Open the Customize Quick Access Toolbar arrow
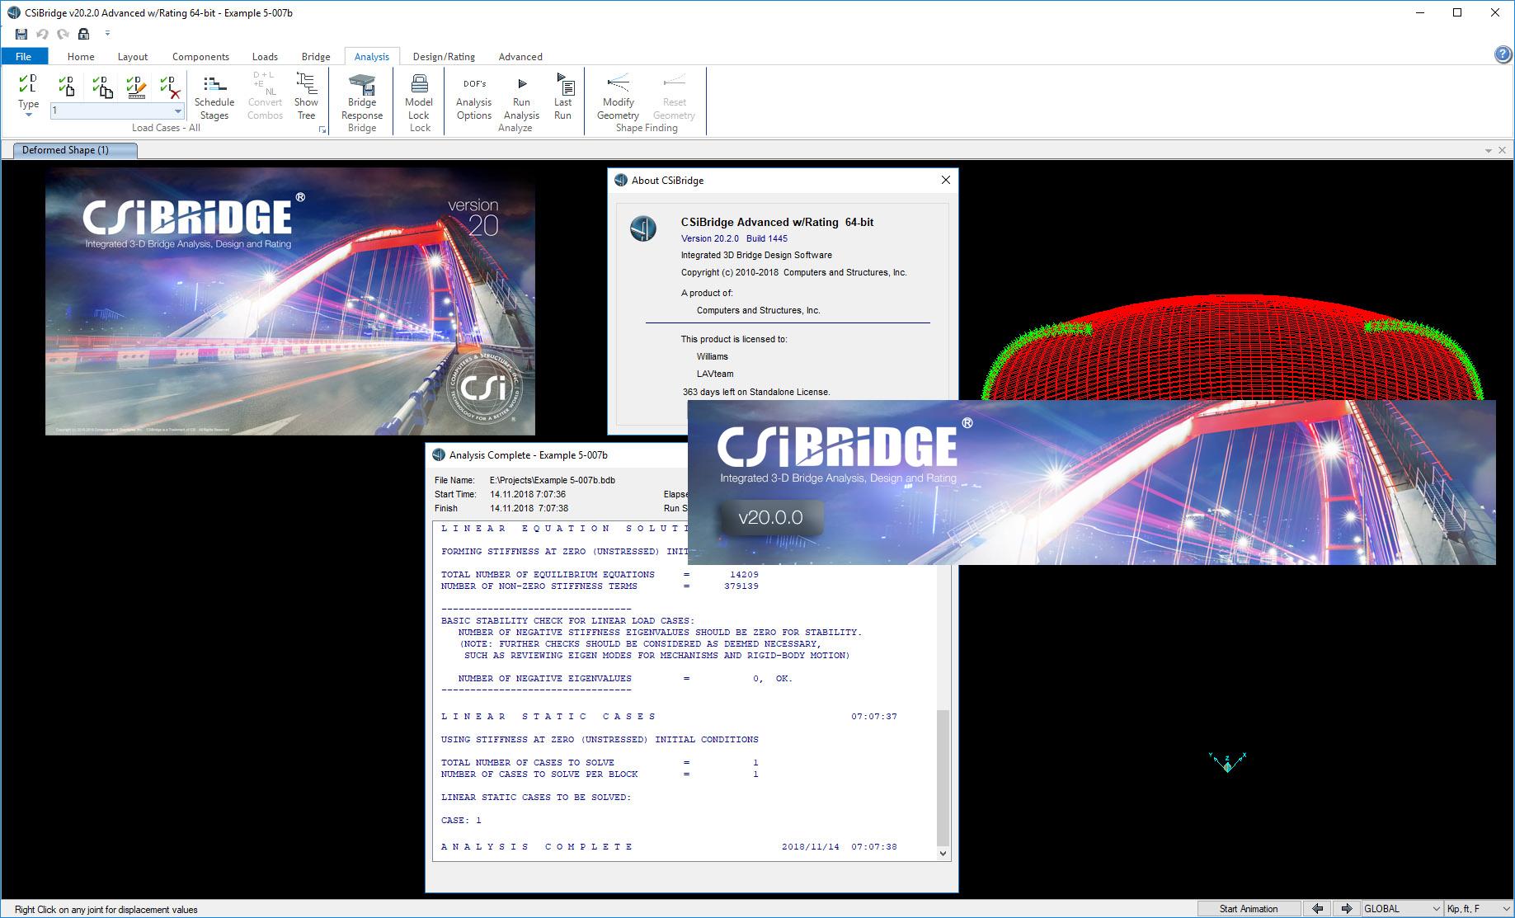The image size is (1515, 918). (x=107, y=34)
